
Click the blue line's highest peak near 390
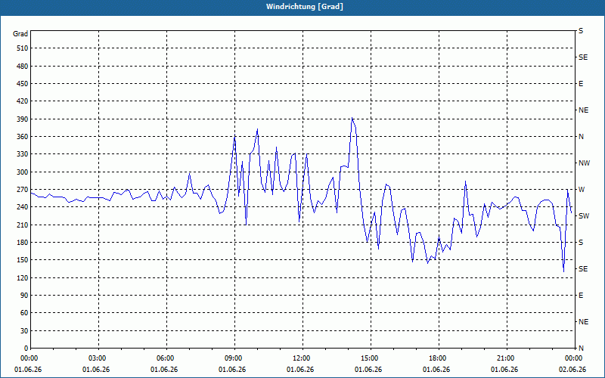coord(352,118)
